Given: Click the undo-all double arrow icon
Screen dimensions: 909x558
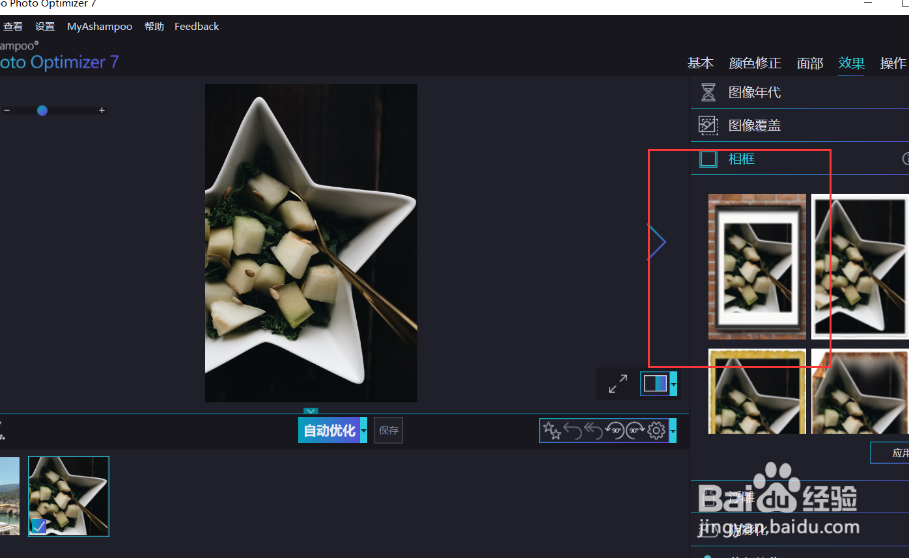Looking at the screenshot, I should [593, 431].
